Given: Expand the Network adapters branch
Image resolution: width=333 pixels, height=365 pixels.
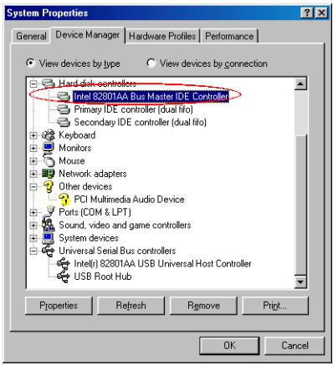Looking at the screenshot, I should tap(33, 174).
